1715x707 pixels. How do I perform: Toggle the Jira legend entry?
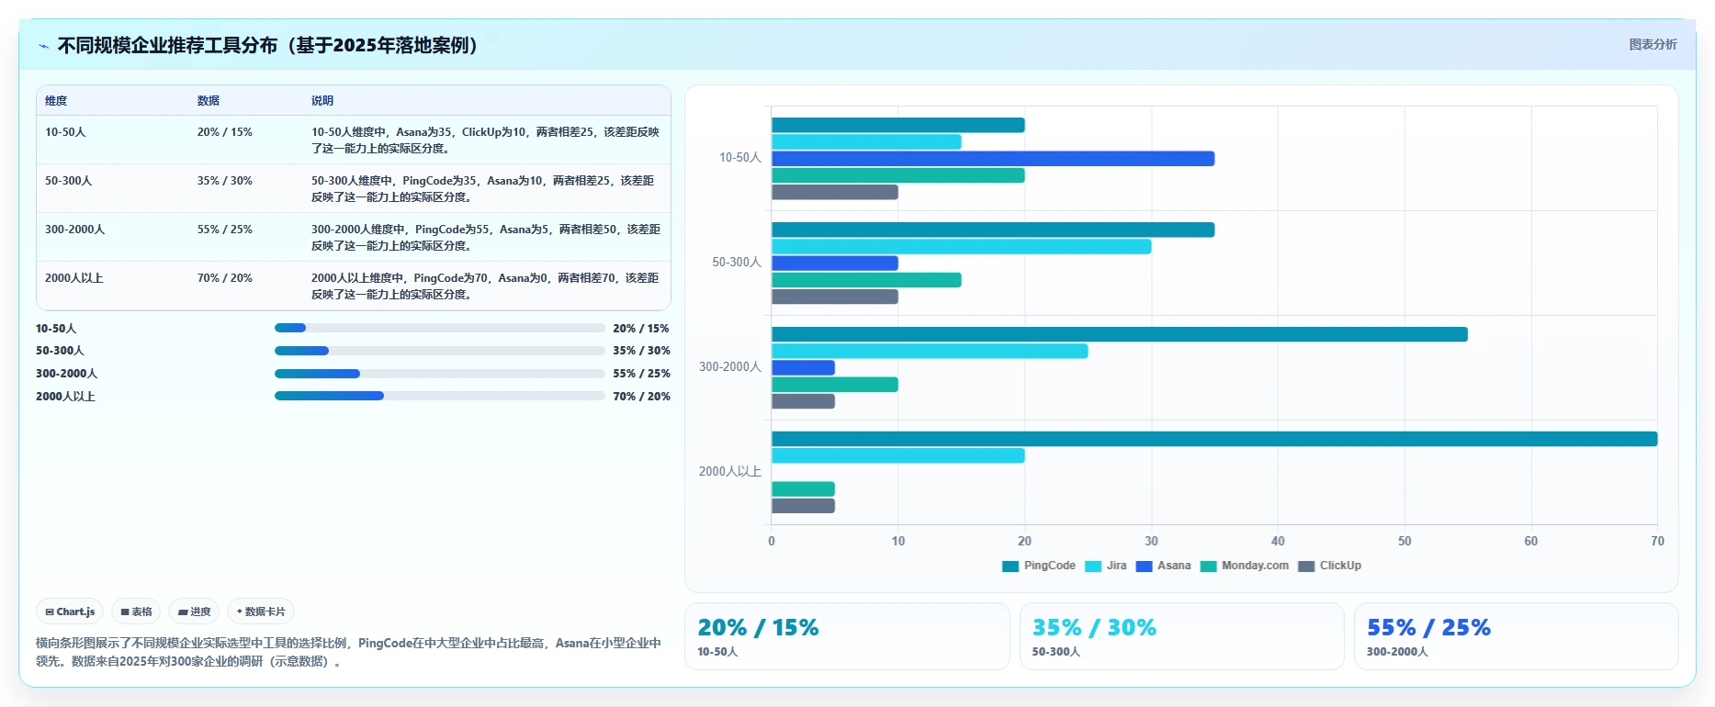pos(1106,566)
